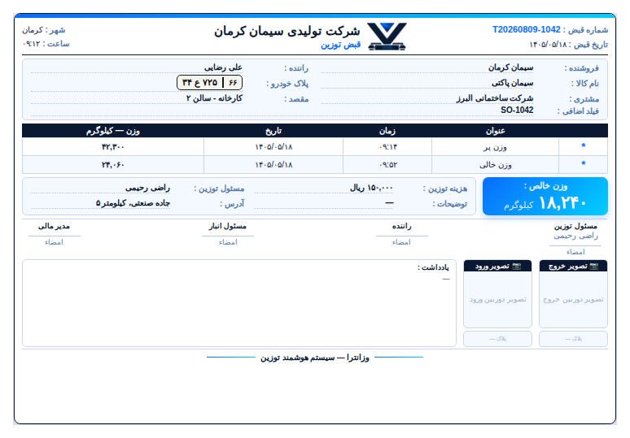Click the قبض توزین subtitle
The image size is (630, 438).
click(341, 45)
